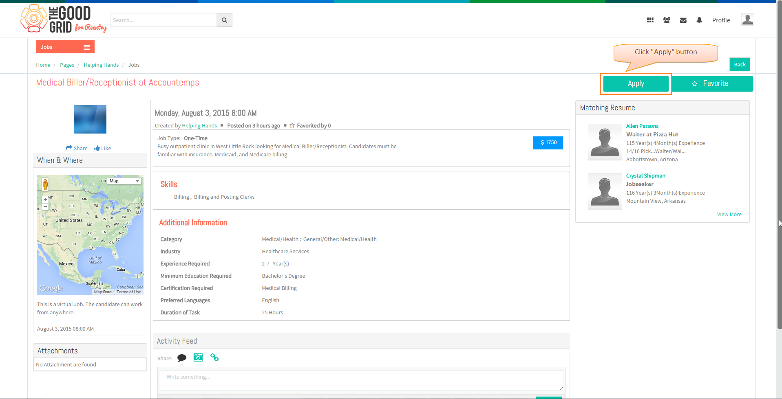The width and height of the screenshot is (782, 399).
Task: Click the job title heading
Action: [117, 83]
